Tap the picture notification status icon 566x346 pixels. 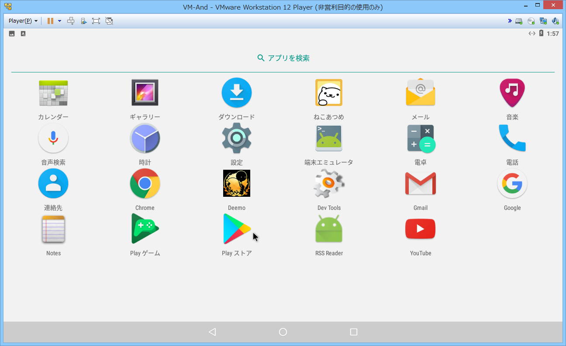click(12, 34)
